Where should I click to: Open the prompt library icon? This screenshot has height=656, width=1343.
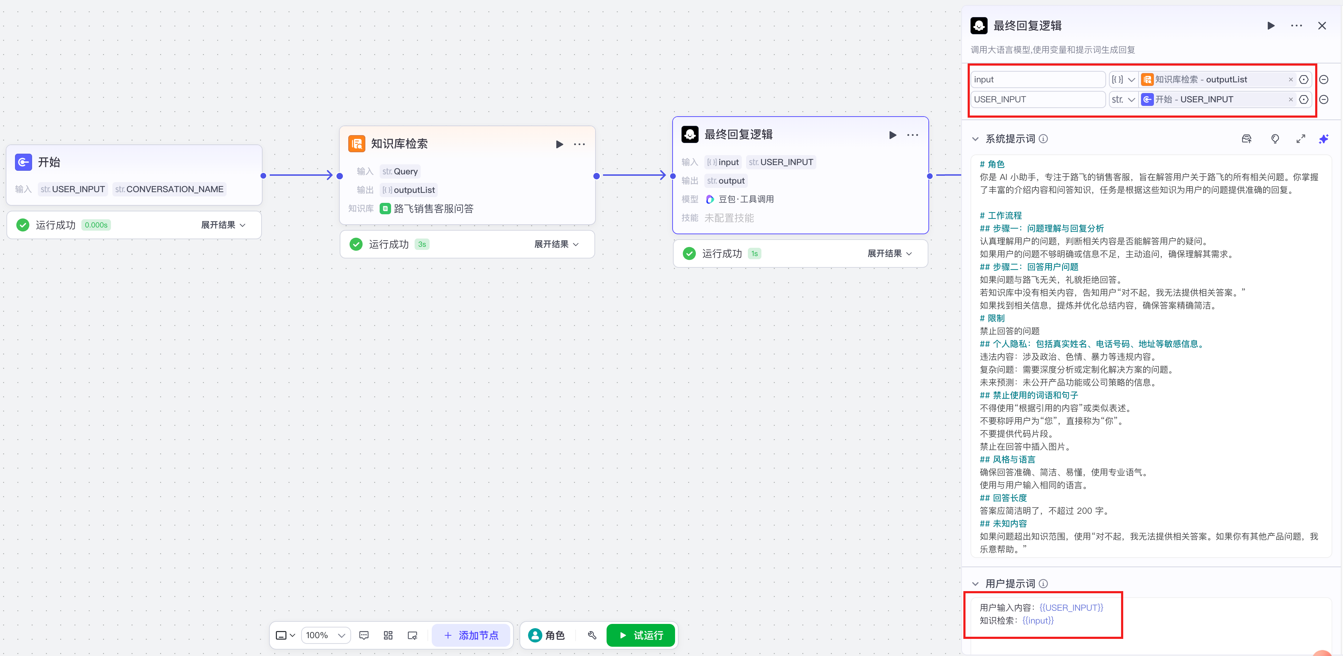point(1247,139)
